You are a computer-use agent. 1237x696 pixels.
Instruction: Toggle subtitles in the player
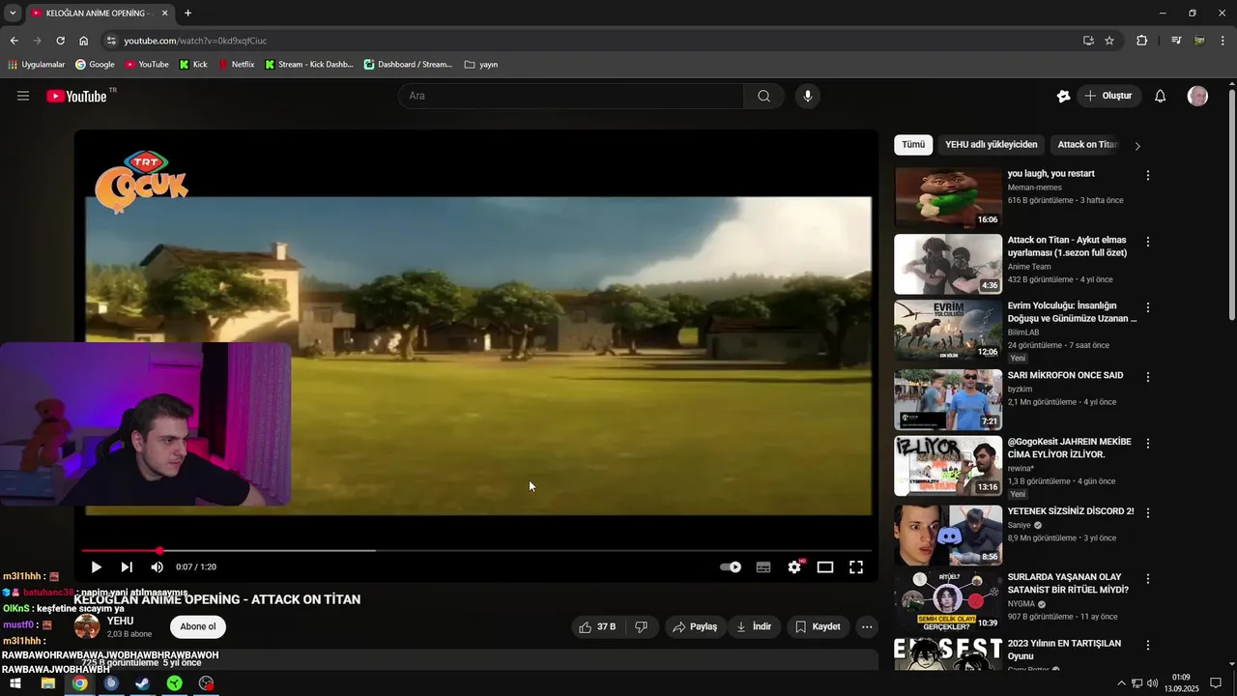tap(763, 567)
